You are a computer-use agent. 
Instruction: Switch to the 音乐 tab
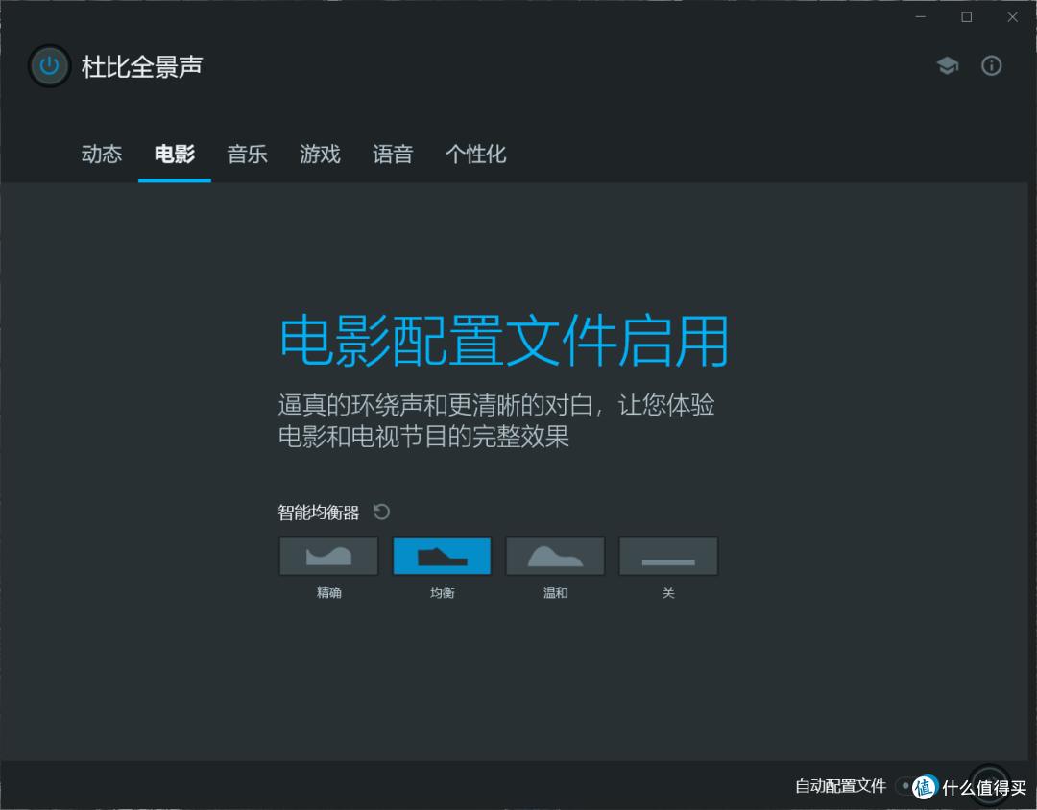[x=248, y=155]
